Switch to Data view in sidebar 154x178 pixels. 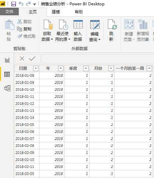click(7, 74)
